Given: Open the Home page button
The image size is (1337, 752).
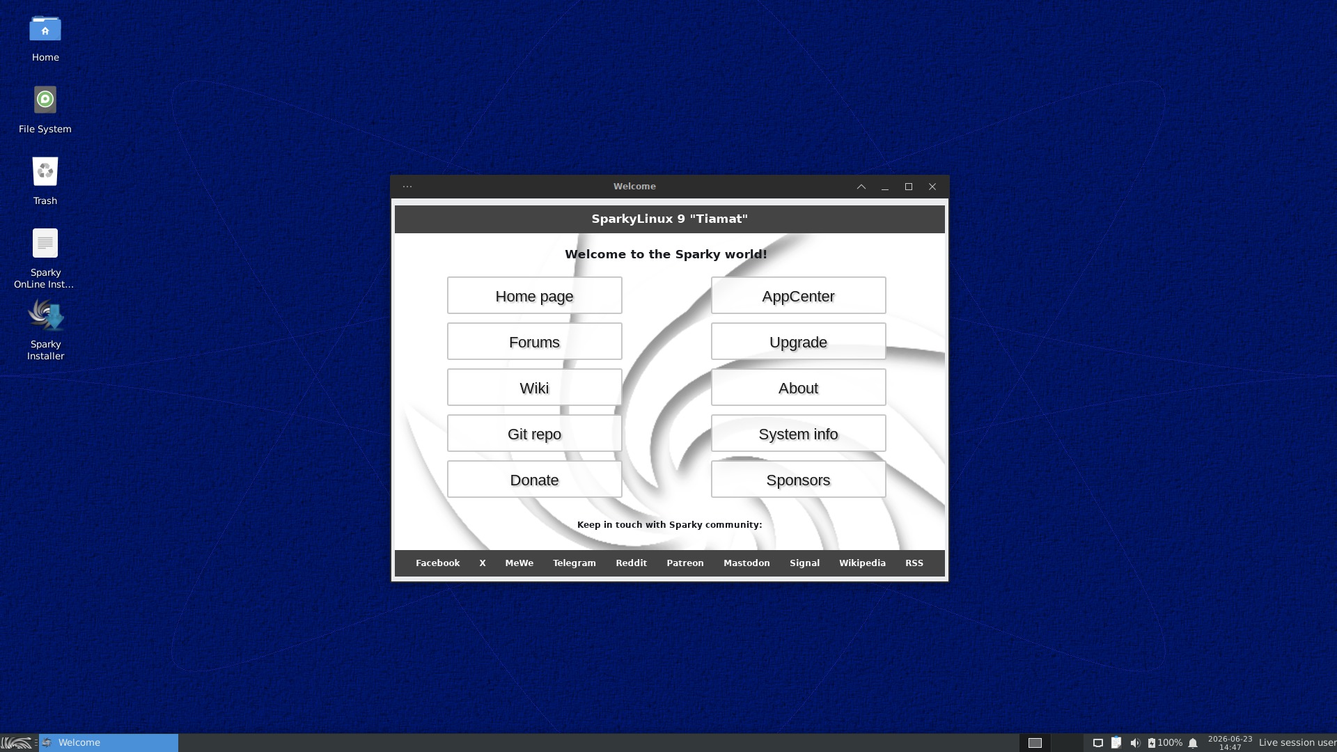Looking at the screenshot, I should [x=535, y=296].
